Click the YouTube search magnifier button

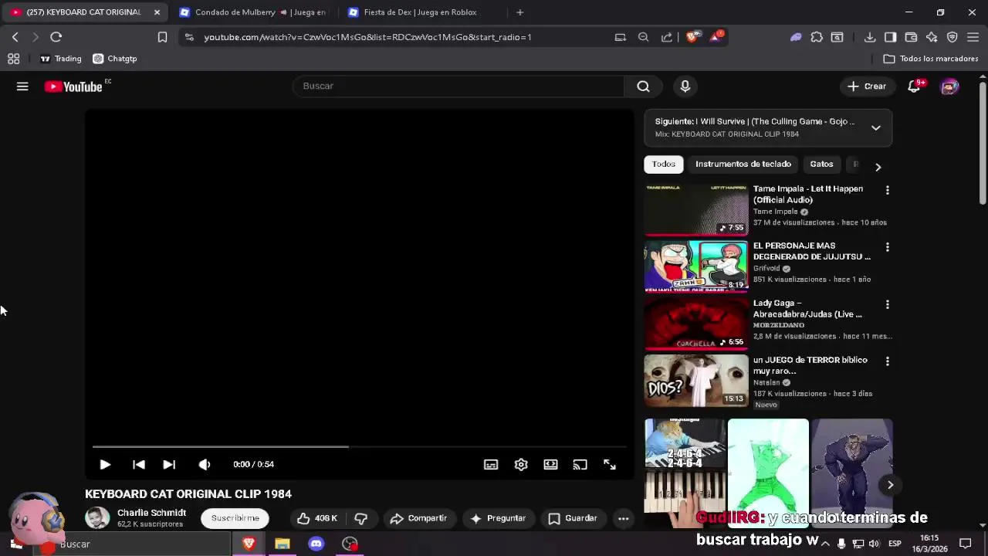pyautogui.click(x=643, y=86)
